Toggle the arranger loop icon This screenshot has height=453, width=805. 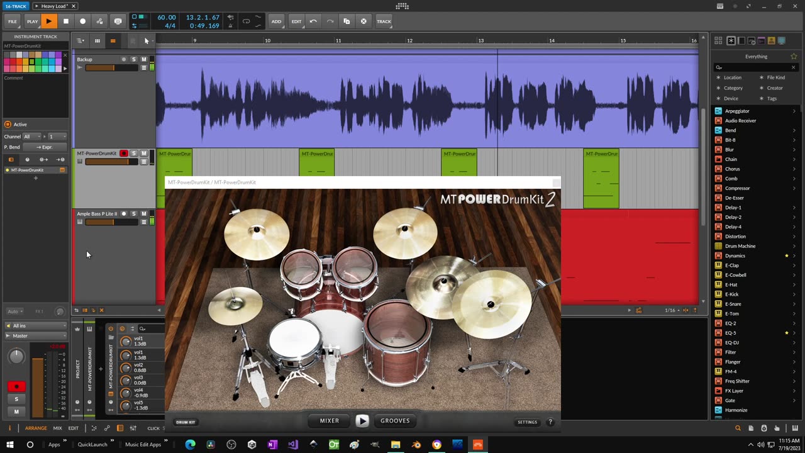click(x=246, y=21)
